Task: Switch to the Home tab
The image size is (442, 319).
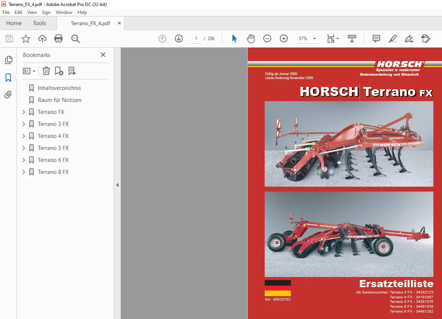Action: 14,23
